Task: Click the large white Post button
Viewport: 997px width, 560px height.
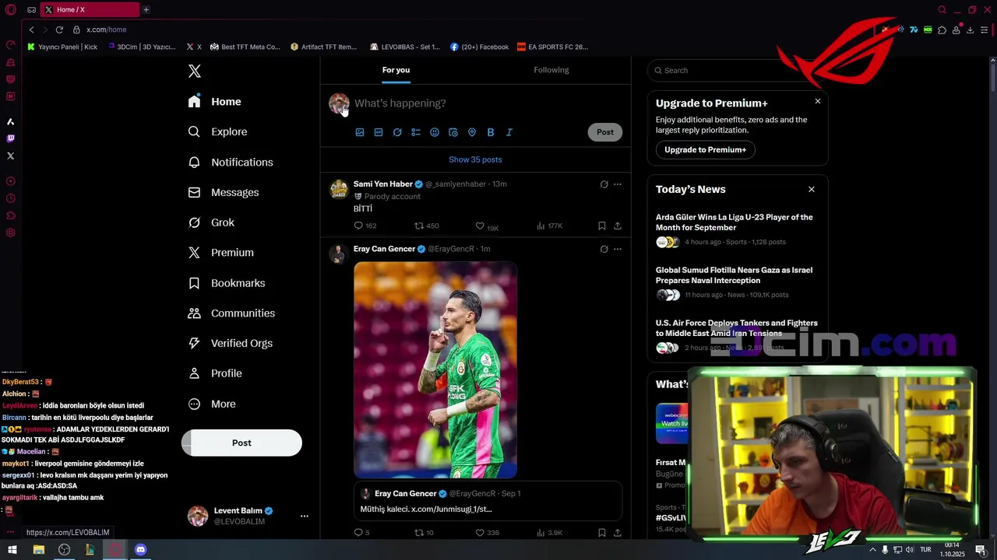Action: [x=241, y=443]
